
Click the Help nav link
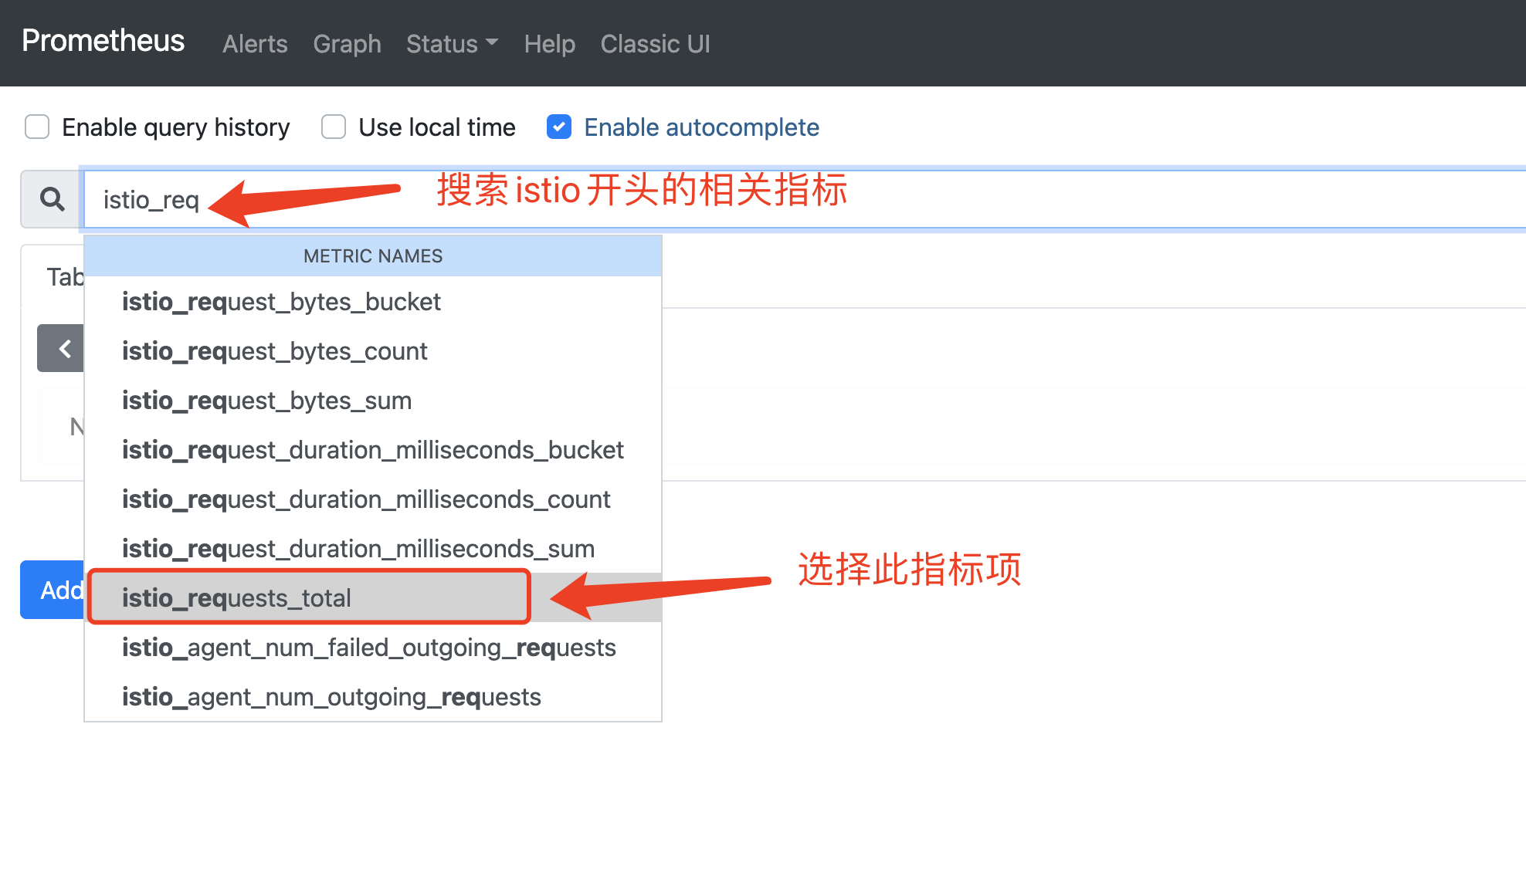pos(549,44)
